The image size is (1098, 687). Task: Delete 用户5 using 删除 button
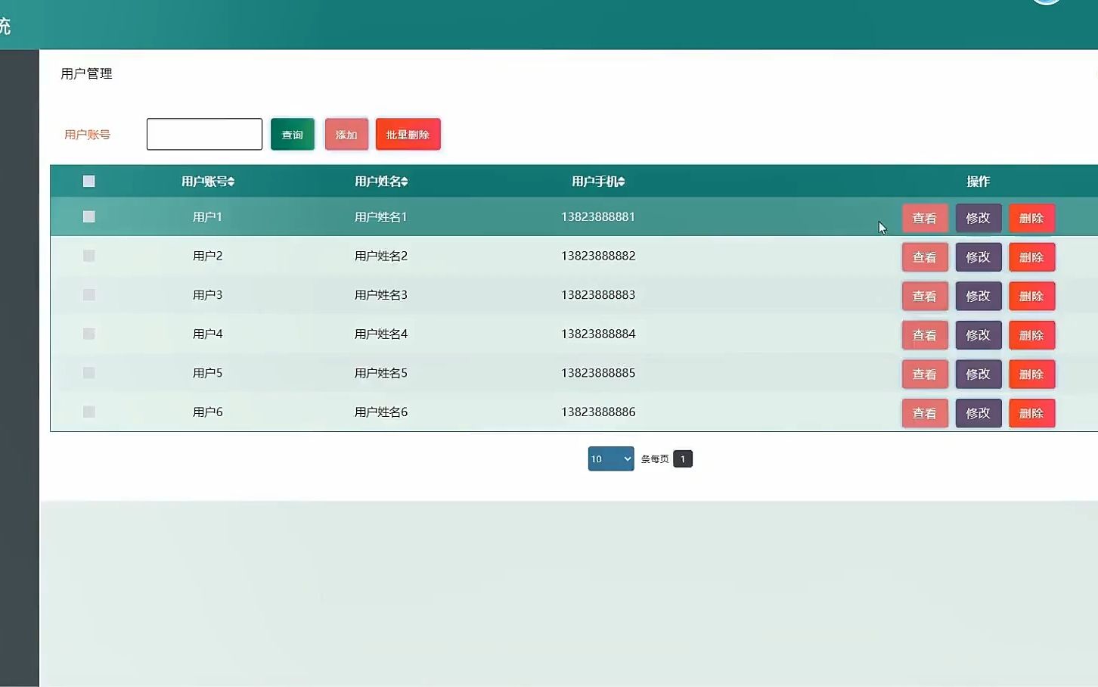pos(1032,374)
